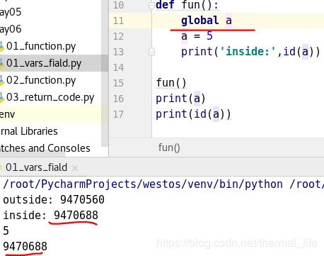Click last '9470688' console output line
This screenshot has height=256, width=324.
tap(25, 246)
